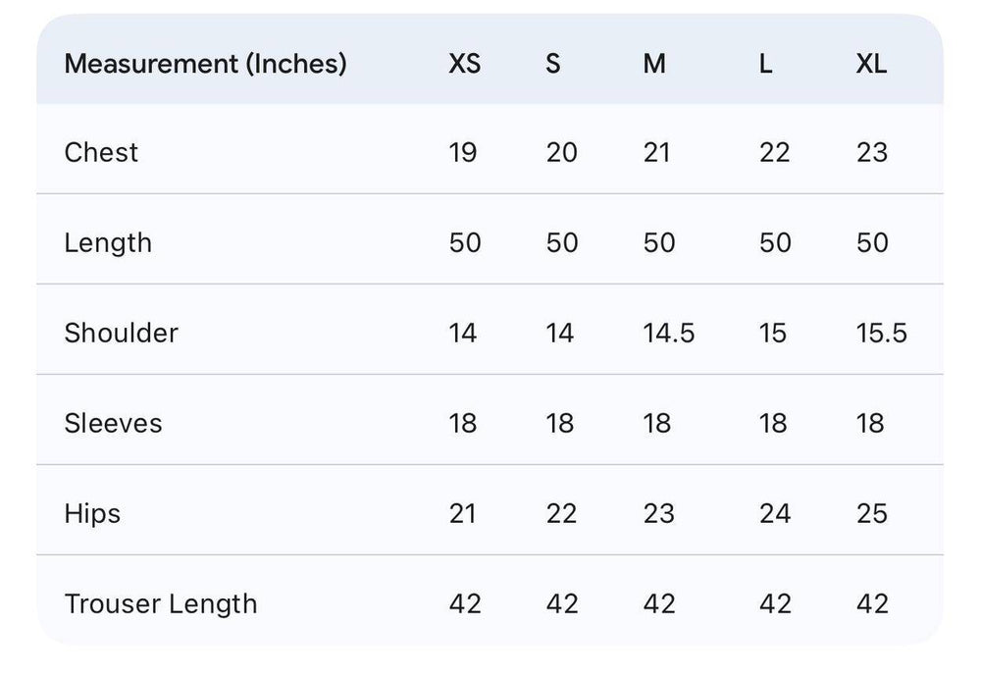Click the Chest value 23 for XL
The width and height of the screenshot is (981, 676).
pos(872,153)
